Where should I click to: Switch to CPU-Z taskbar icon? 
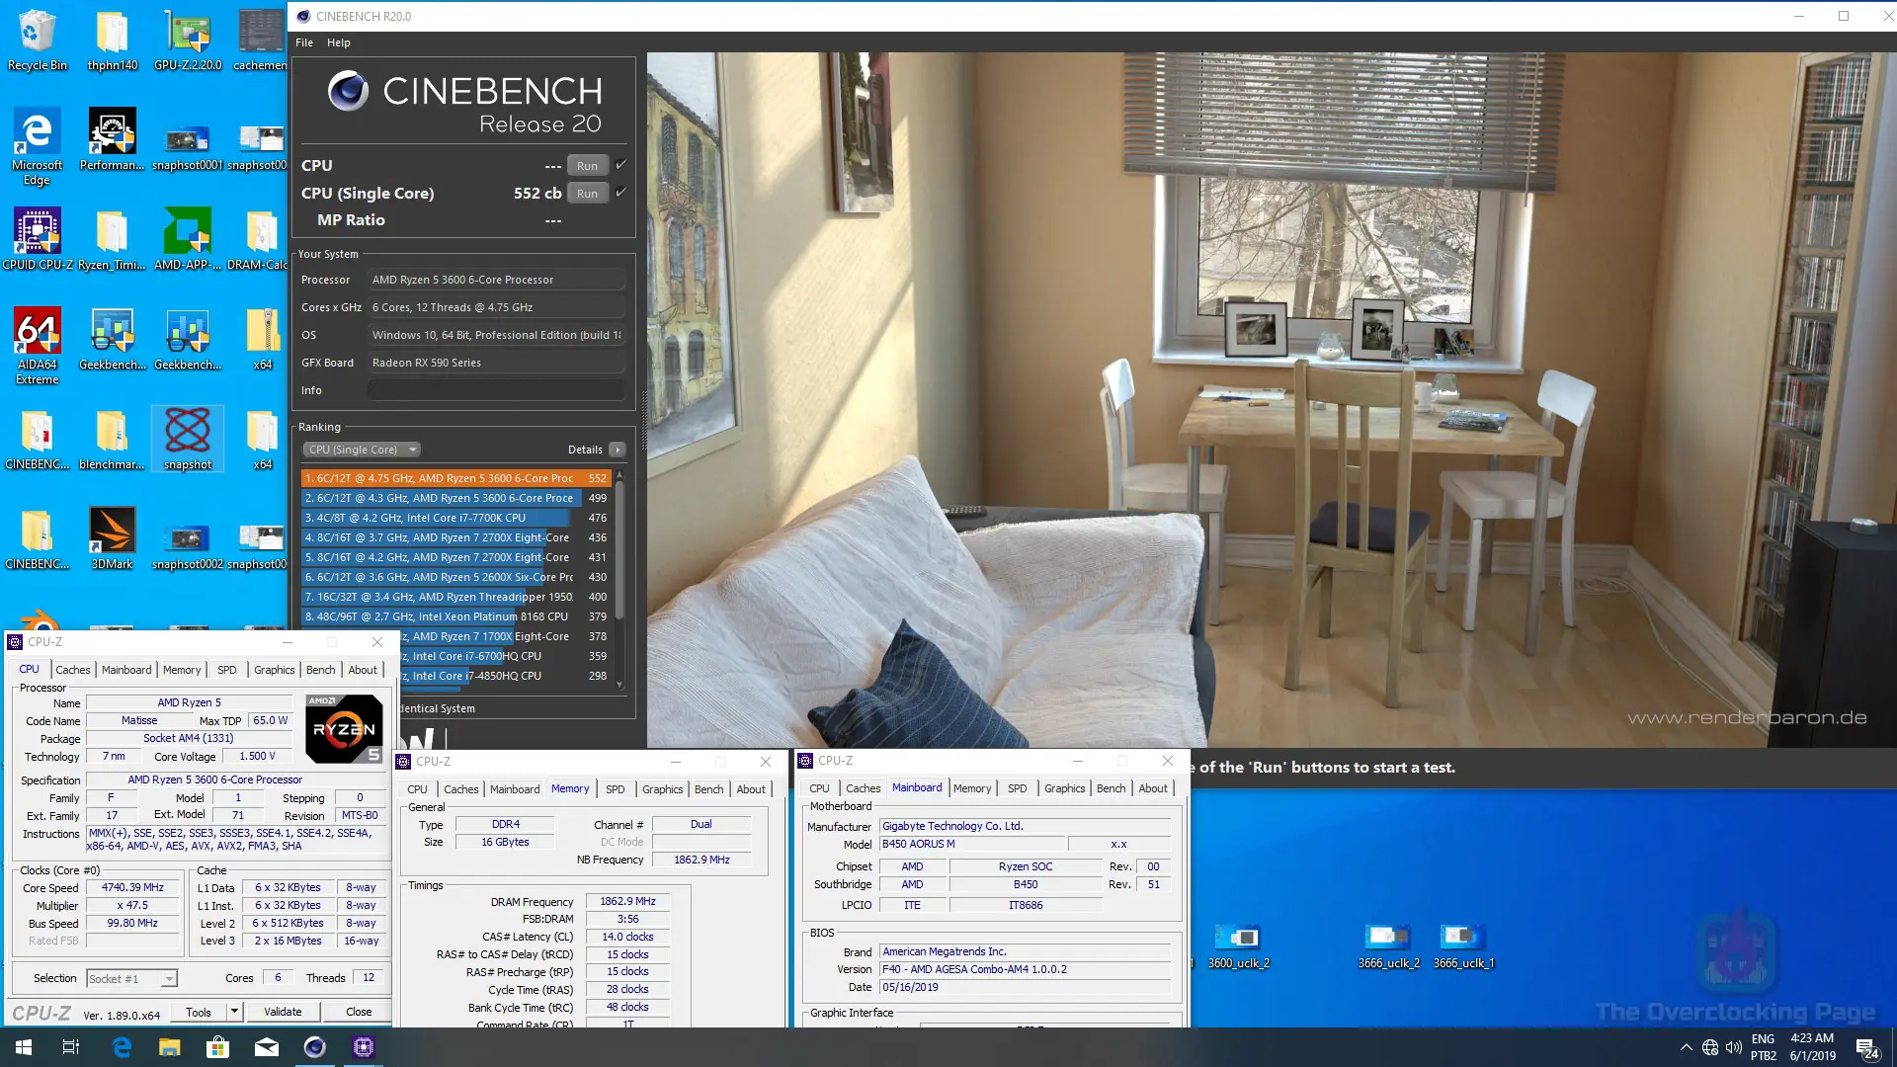point(364,1047)
